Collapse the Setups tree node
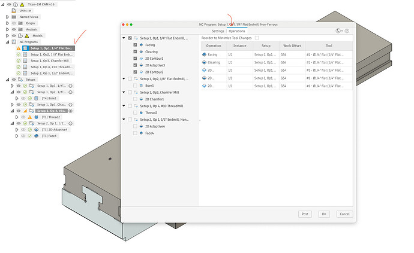This screenshot has width=414, height=253. (7, 79)
